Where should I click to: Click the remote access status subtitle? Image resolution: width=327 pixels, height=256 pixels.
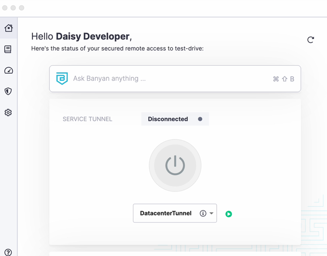[x=117, y=48]
